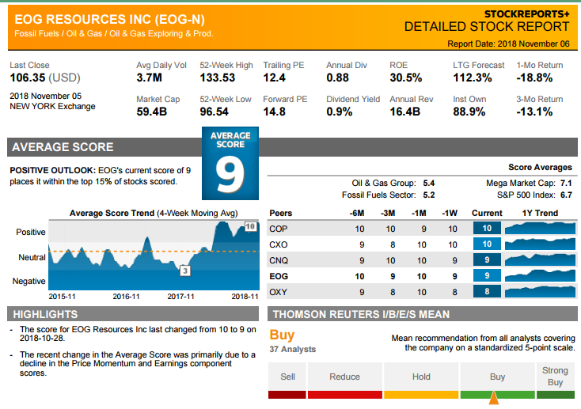Click the STOCKREPORTS+ logo text

coord(526,13)
